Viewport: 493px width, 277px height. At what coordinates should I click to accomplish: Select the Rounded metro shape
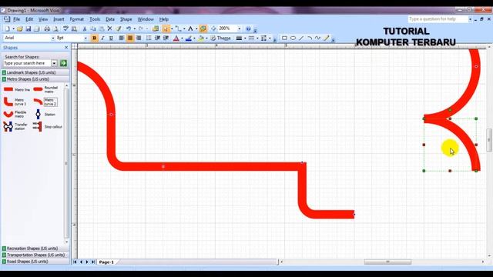(x=46, y=89)
